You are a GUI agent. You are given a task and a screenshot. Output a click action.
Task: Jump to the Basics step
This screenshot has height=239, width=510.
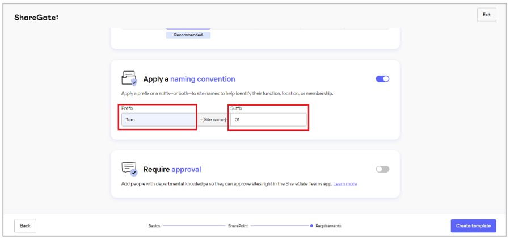[154, 225]
